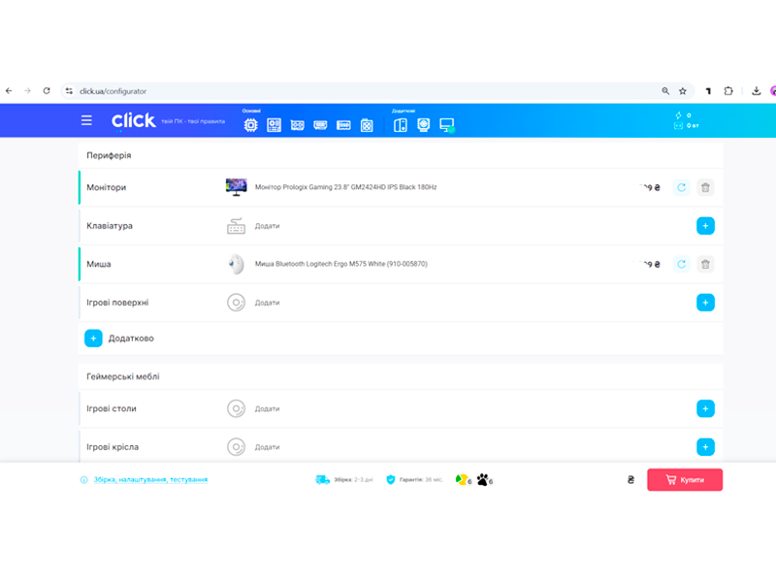The image size is (776, 582).
Task: Click the delivery truck assembly time icon
Action: (322, 479)
